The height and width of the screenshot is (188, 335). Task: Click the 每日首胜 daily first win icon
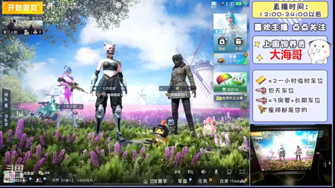75,5
